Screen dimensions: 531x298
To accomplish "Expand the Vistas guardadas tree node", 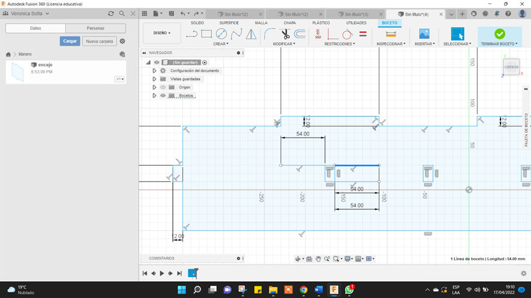I will 155,79.
